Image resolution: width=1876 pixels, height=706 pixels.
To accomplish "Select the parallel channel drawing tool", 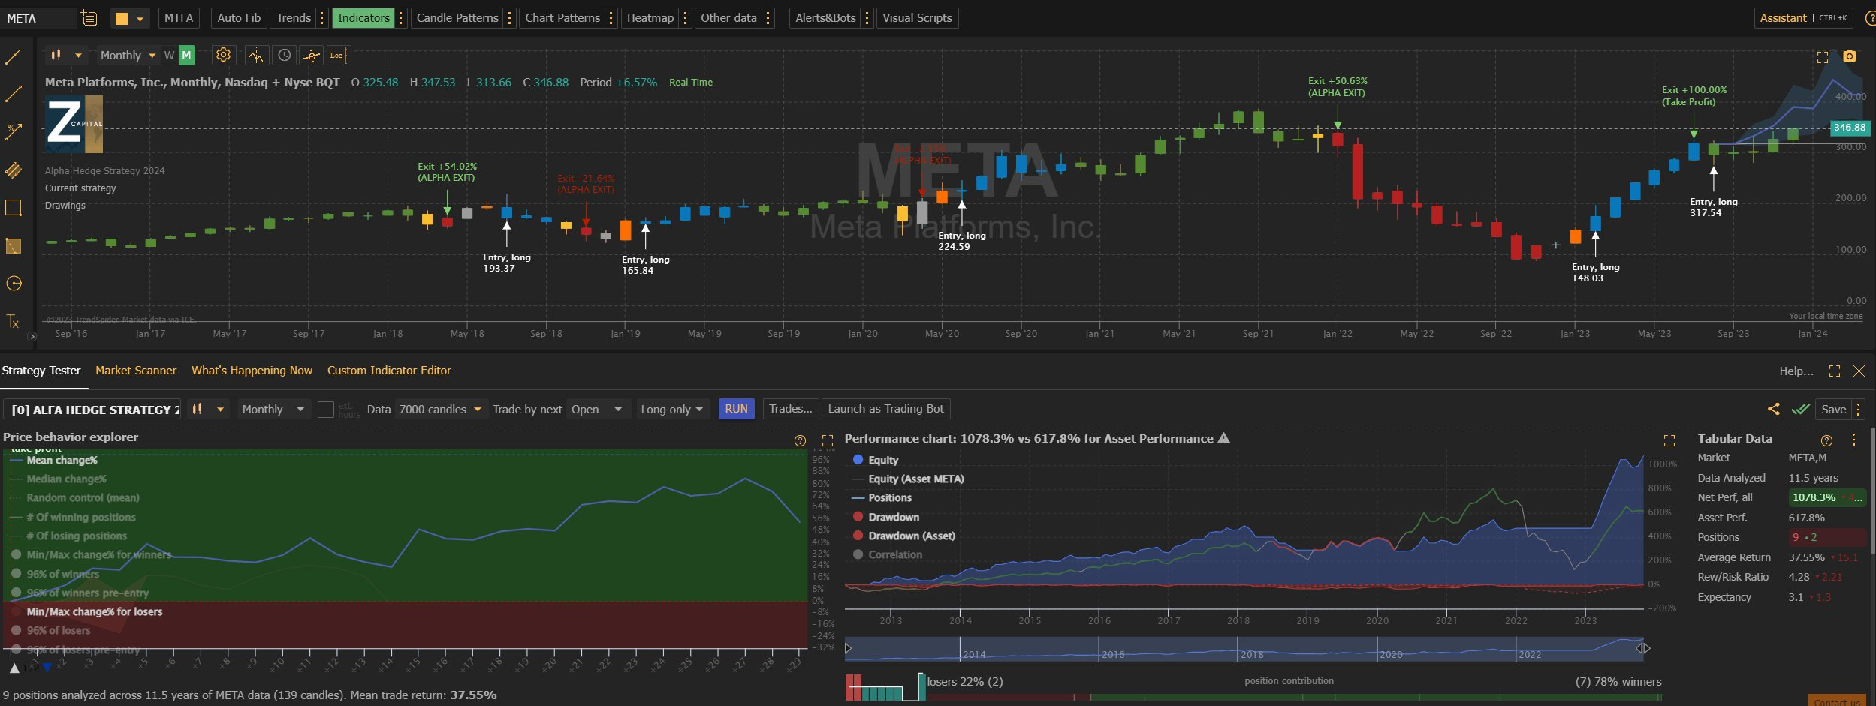I will click(14, 170).
